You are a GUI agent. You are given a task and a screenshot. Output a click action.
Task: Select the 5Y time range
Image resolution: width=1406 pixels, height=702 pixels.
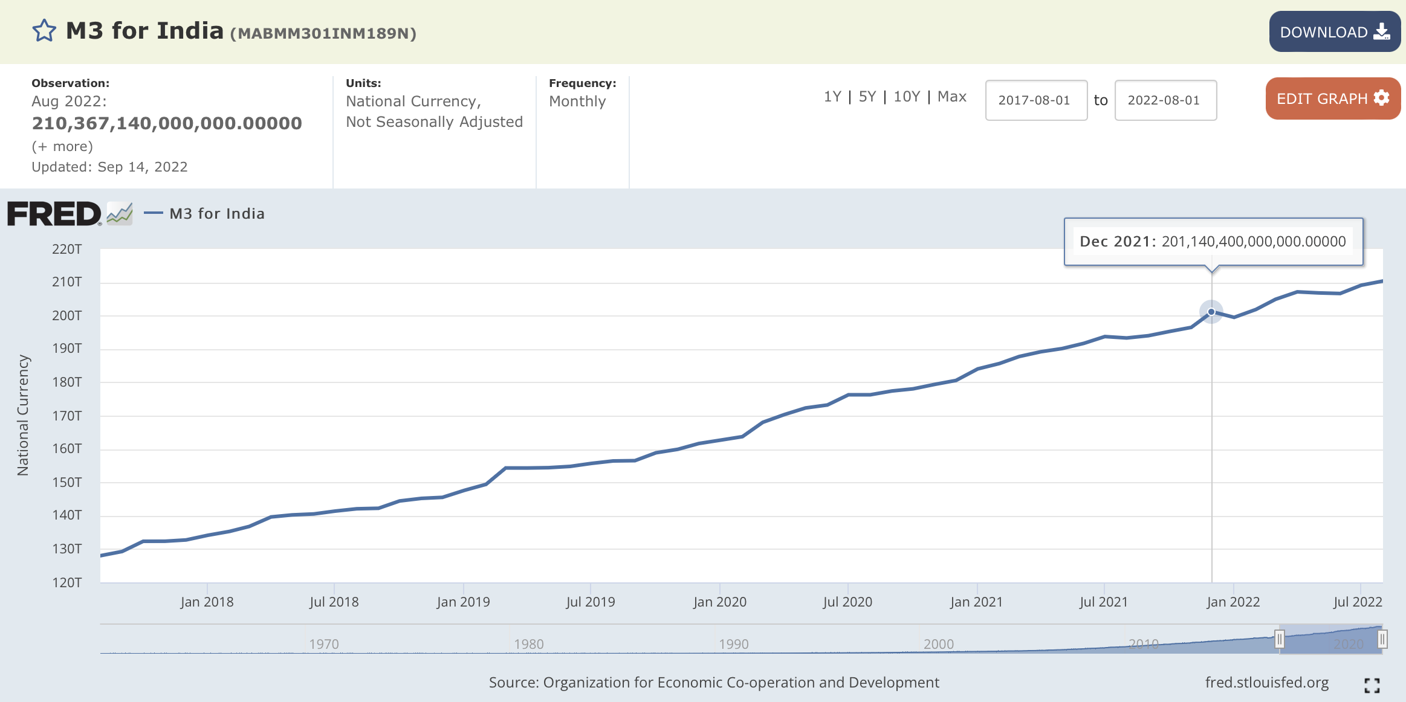click(x=867, y=97)
